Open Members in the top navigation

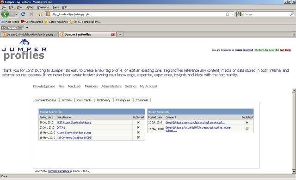tap(91, 87)
